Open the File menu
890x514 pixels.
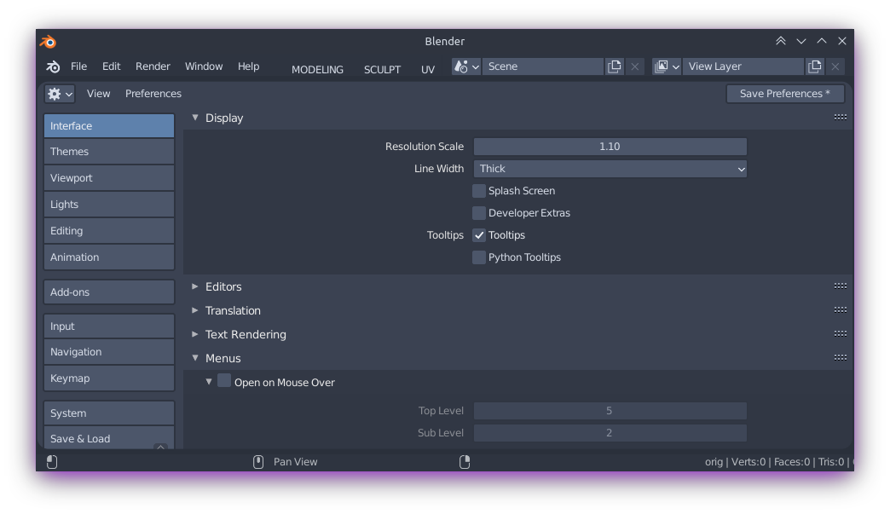79,66
